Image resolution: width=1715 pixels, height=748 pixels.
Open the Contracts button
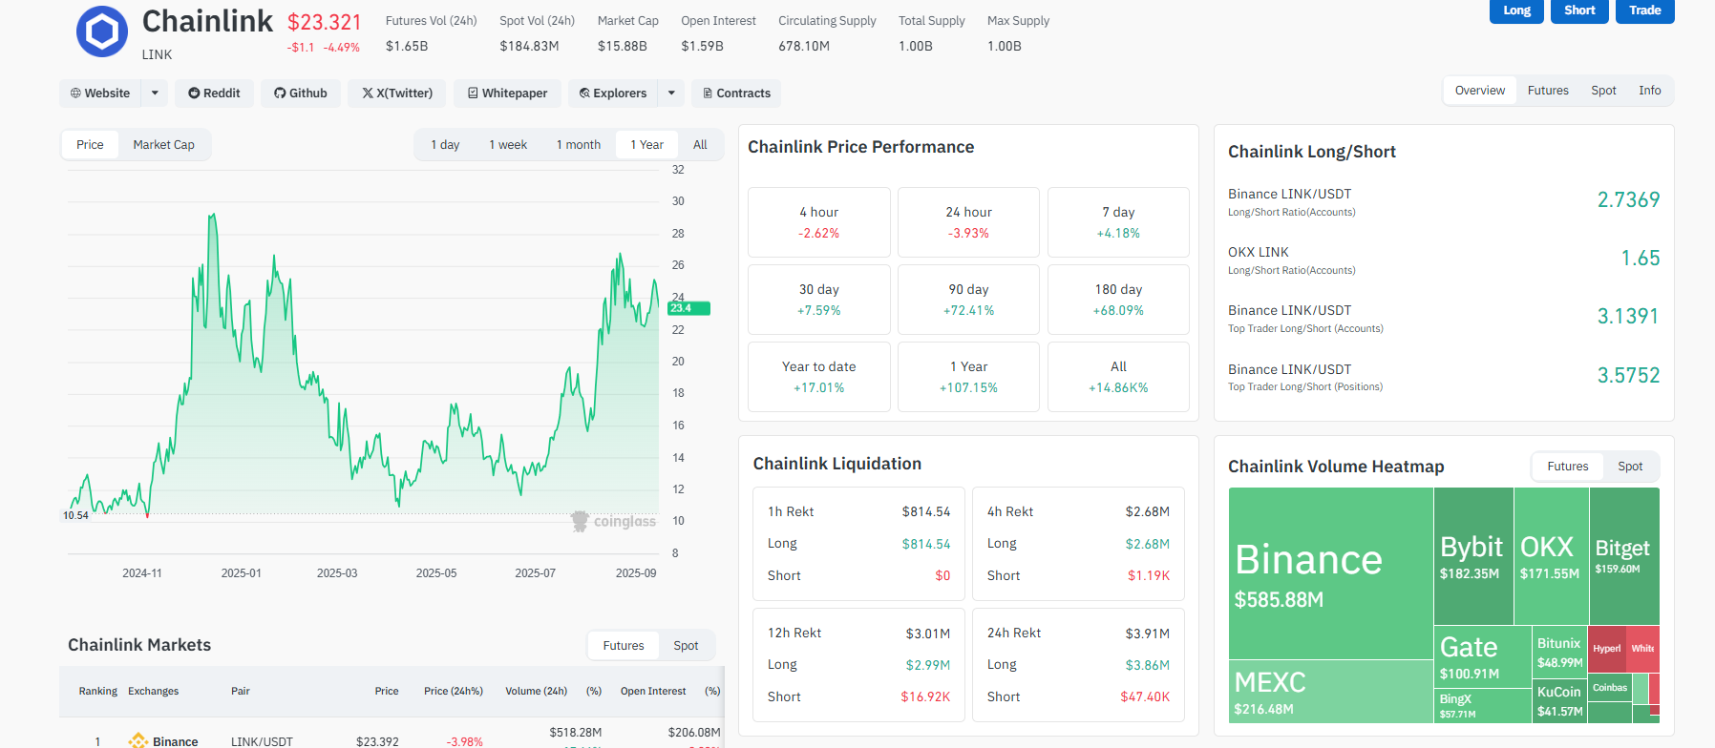pyautogui.click(x=736, y=93)
